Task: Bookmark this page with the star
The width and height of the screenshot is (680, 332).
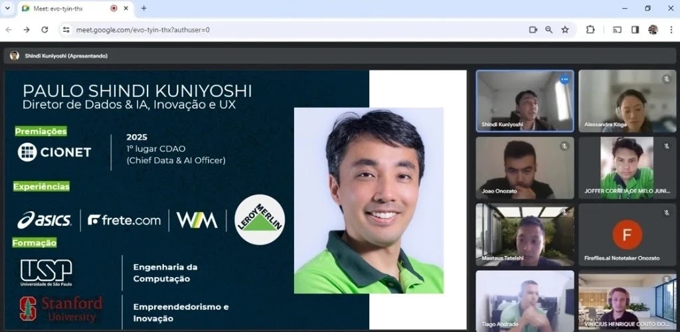Action: click(x=564, y=30)
